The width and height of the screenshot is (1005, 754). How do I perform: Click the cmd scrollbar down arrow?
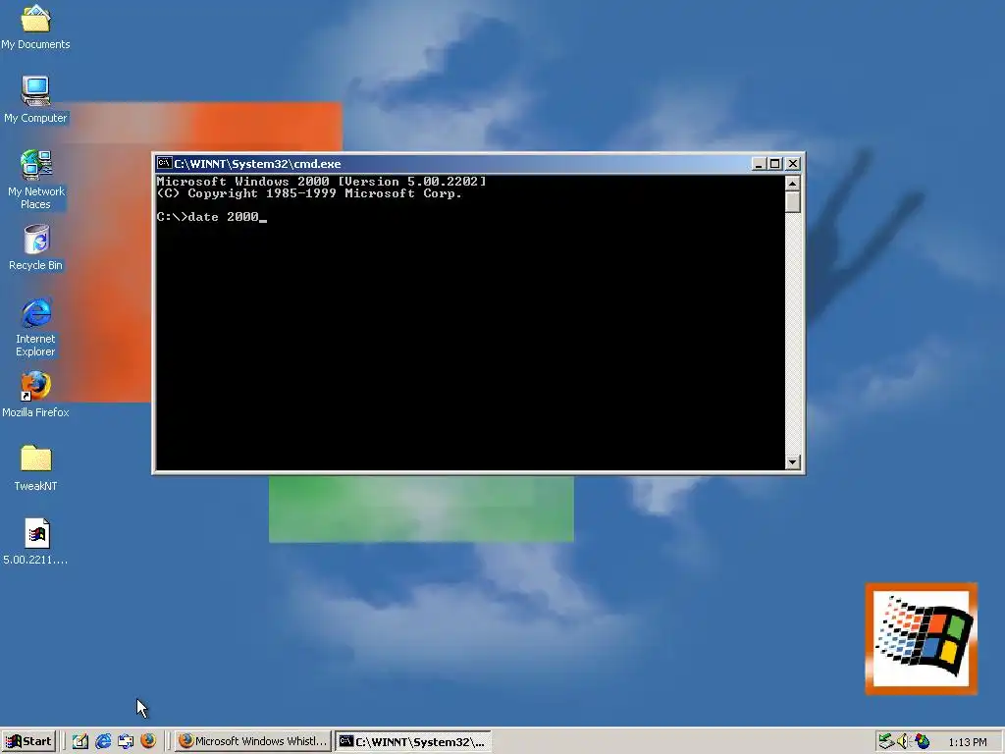(793, 461)
